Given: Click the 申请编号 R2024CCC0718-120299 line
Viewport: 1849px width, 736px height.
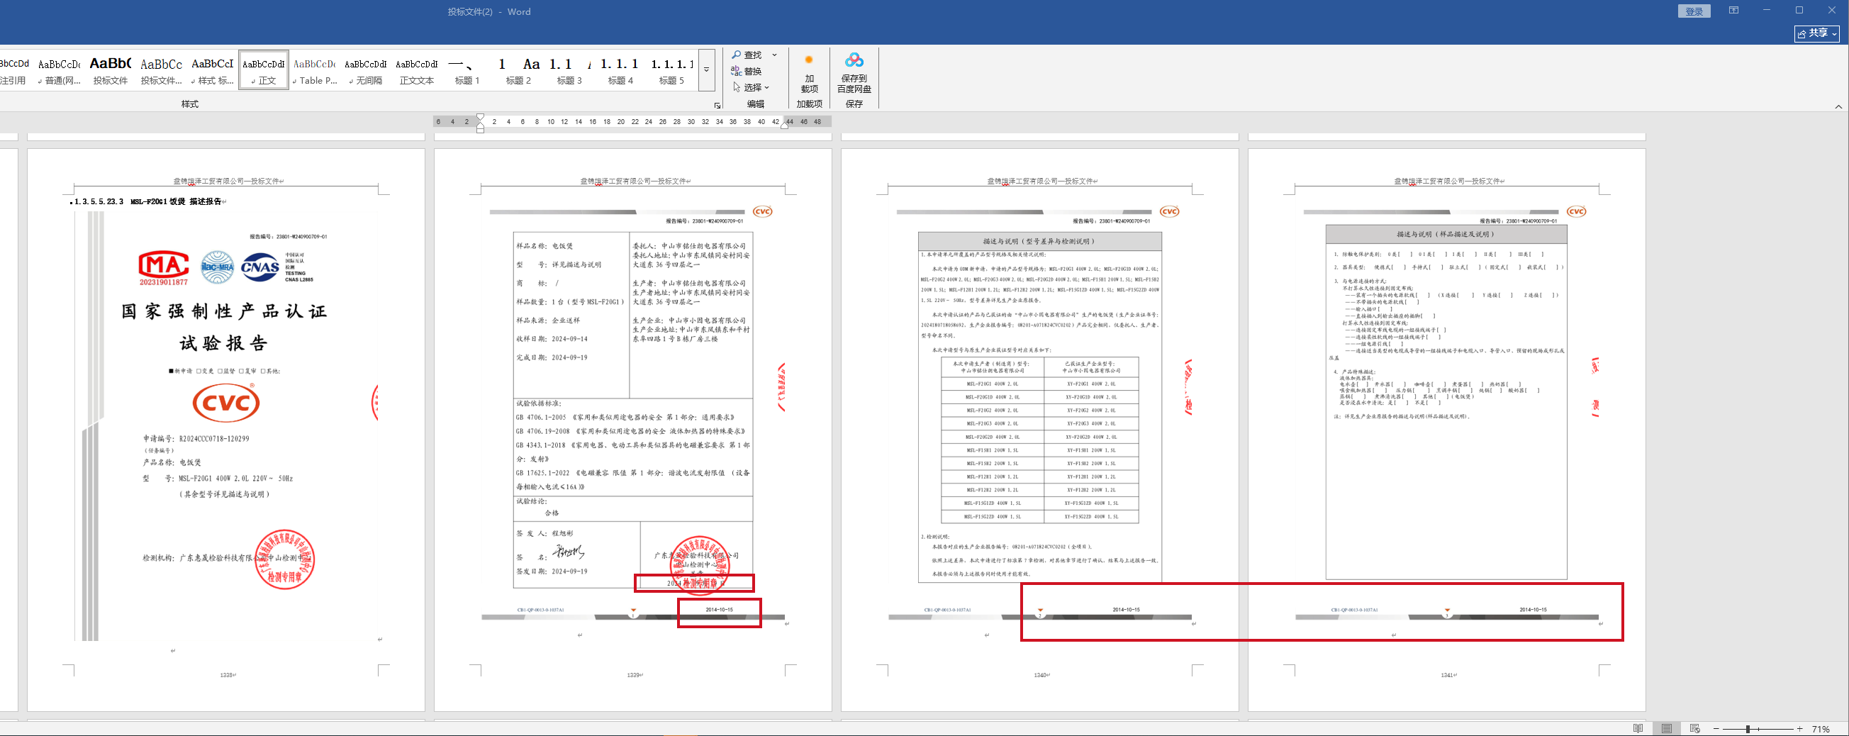Looking at the screenshot, I should coord(196,439).
